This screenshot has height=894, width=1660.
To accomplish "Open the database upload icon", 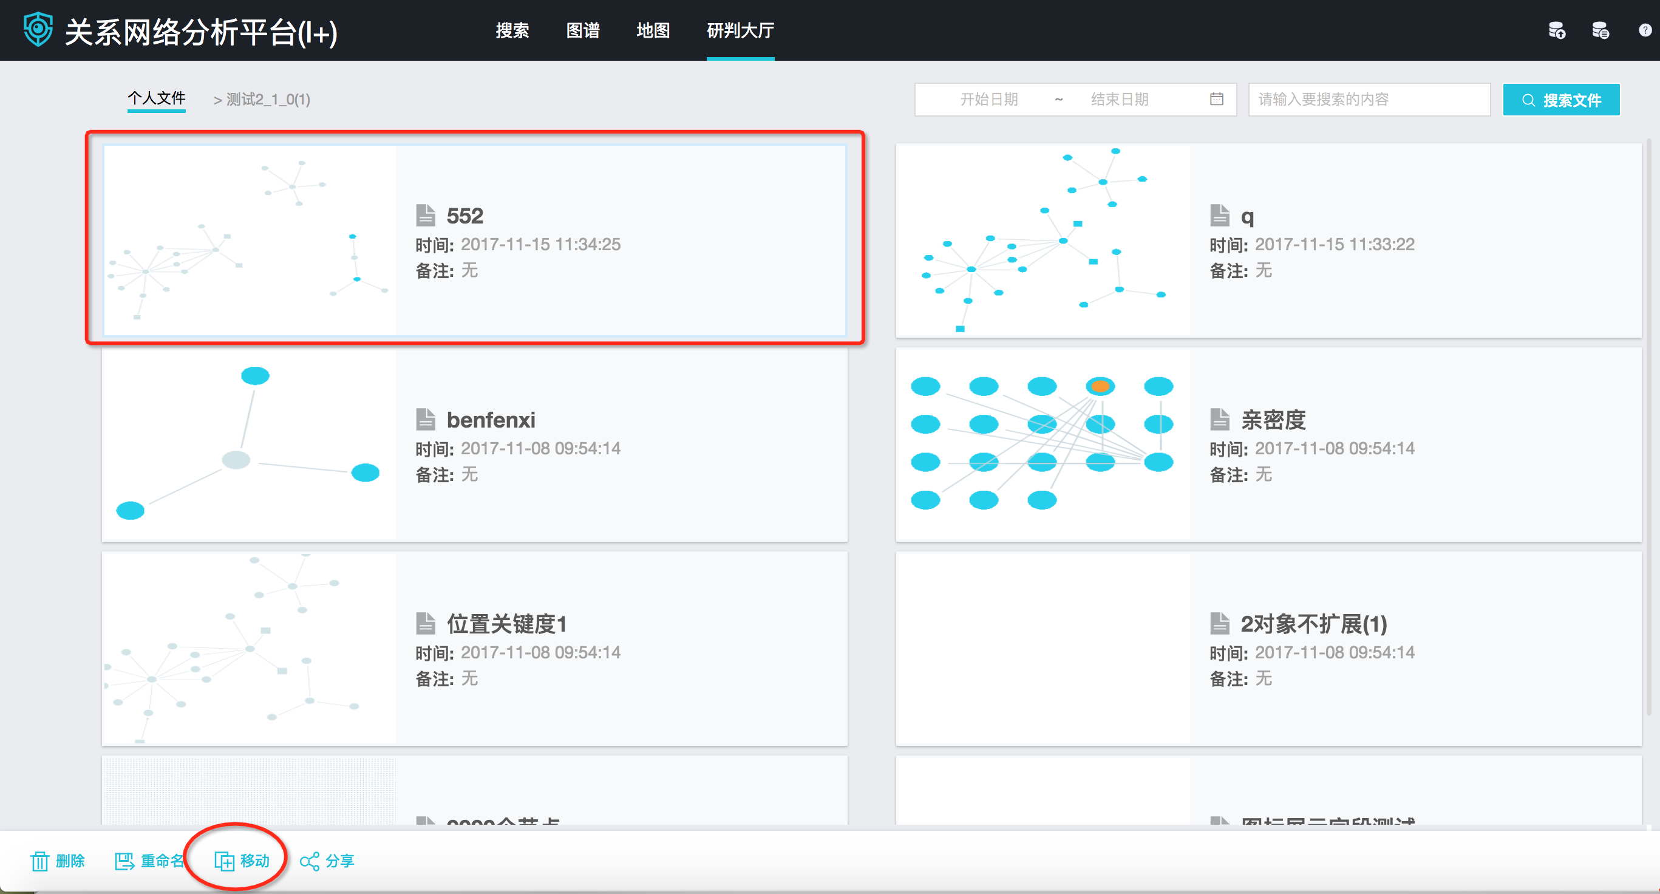I will click(1557, 30).
